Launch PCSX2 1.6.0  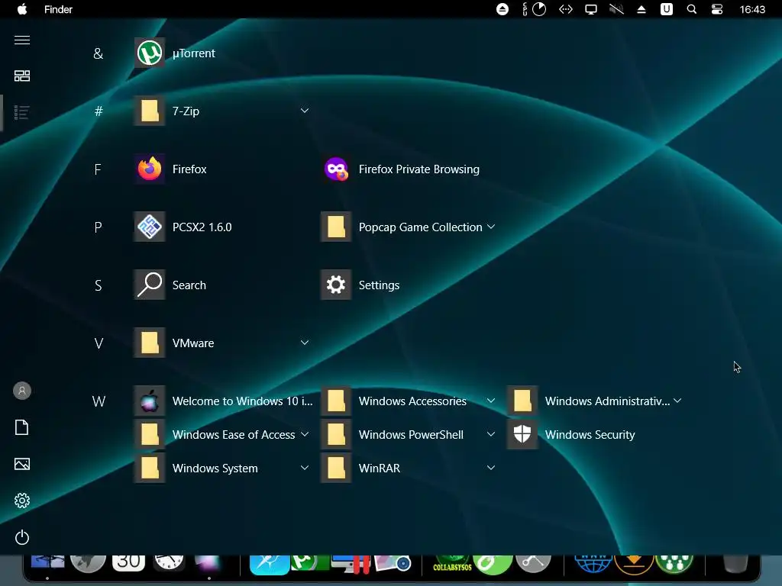tap(183, 227)
